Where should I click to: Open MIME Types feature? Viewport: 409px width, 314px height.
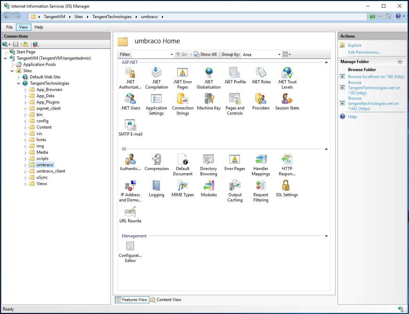(183, 188)
